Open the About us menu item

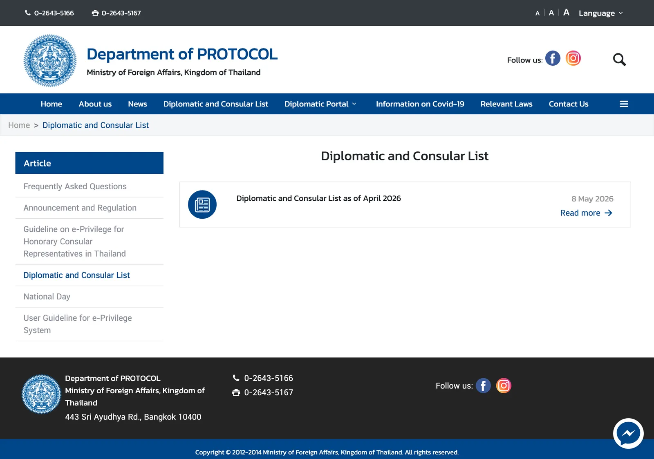95,104
